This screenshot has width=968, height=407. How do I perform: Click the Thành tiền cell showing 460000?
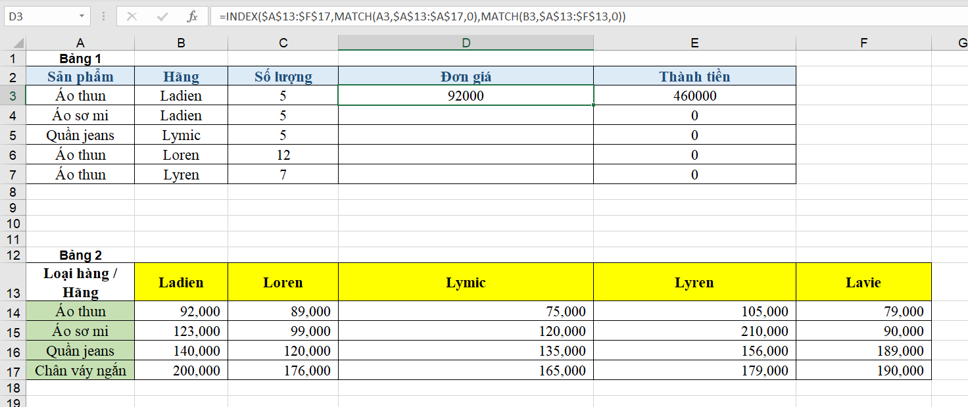point(694,96)
